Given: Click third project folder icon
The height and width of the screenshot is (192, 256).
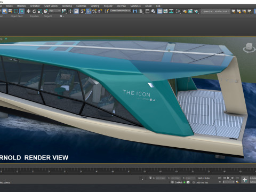Looking at the screenshot, I should [x=244, y=11].
